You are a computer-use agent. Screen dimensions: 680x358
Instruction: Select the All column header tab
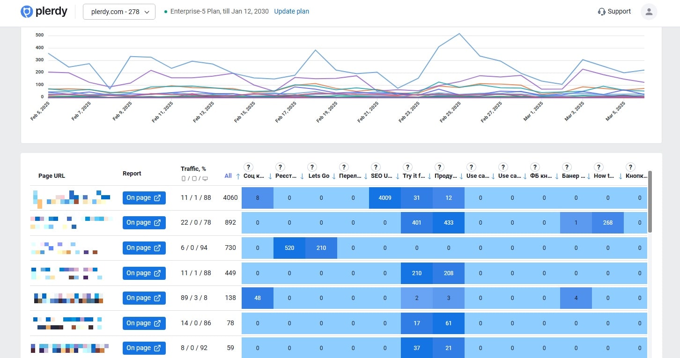click(228, 176)
